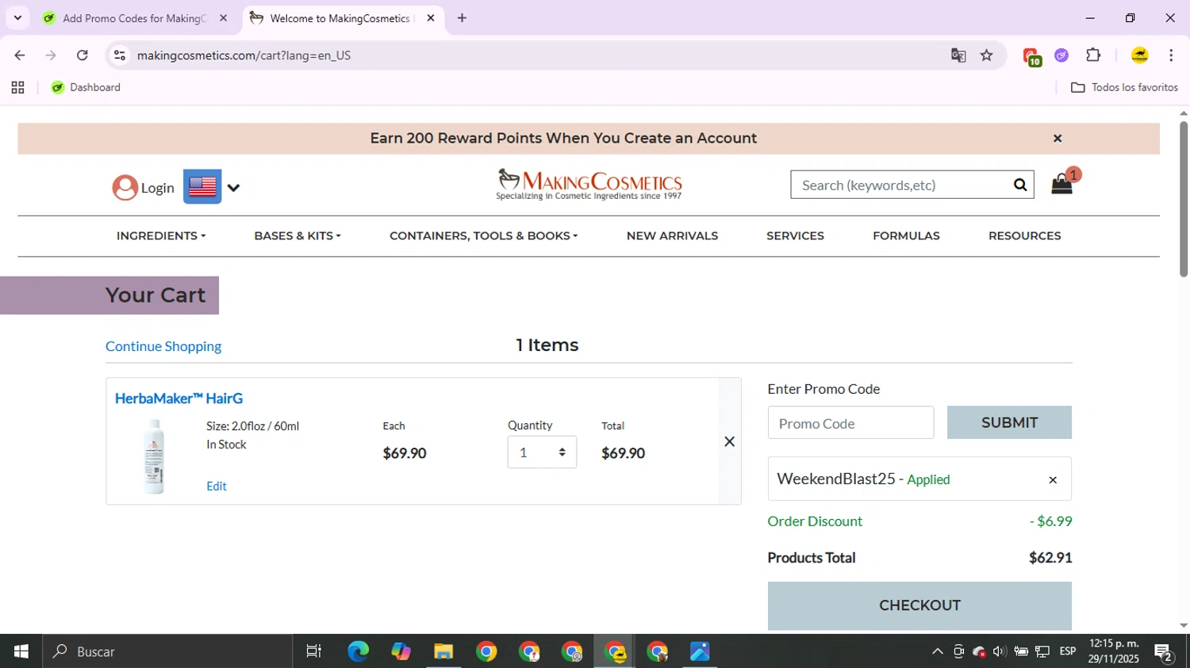The height and width of the screenshot is (668, 1190).
Task: Go to New Arrivals
Action: [672, 236]
